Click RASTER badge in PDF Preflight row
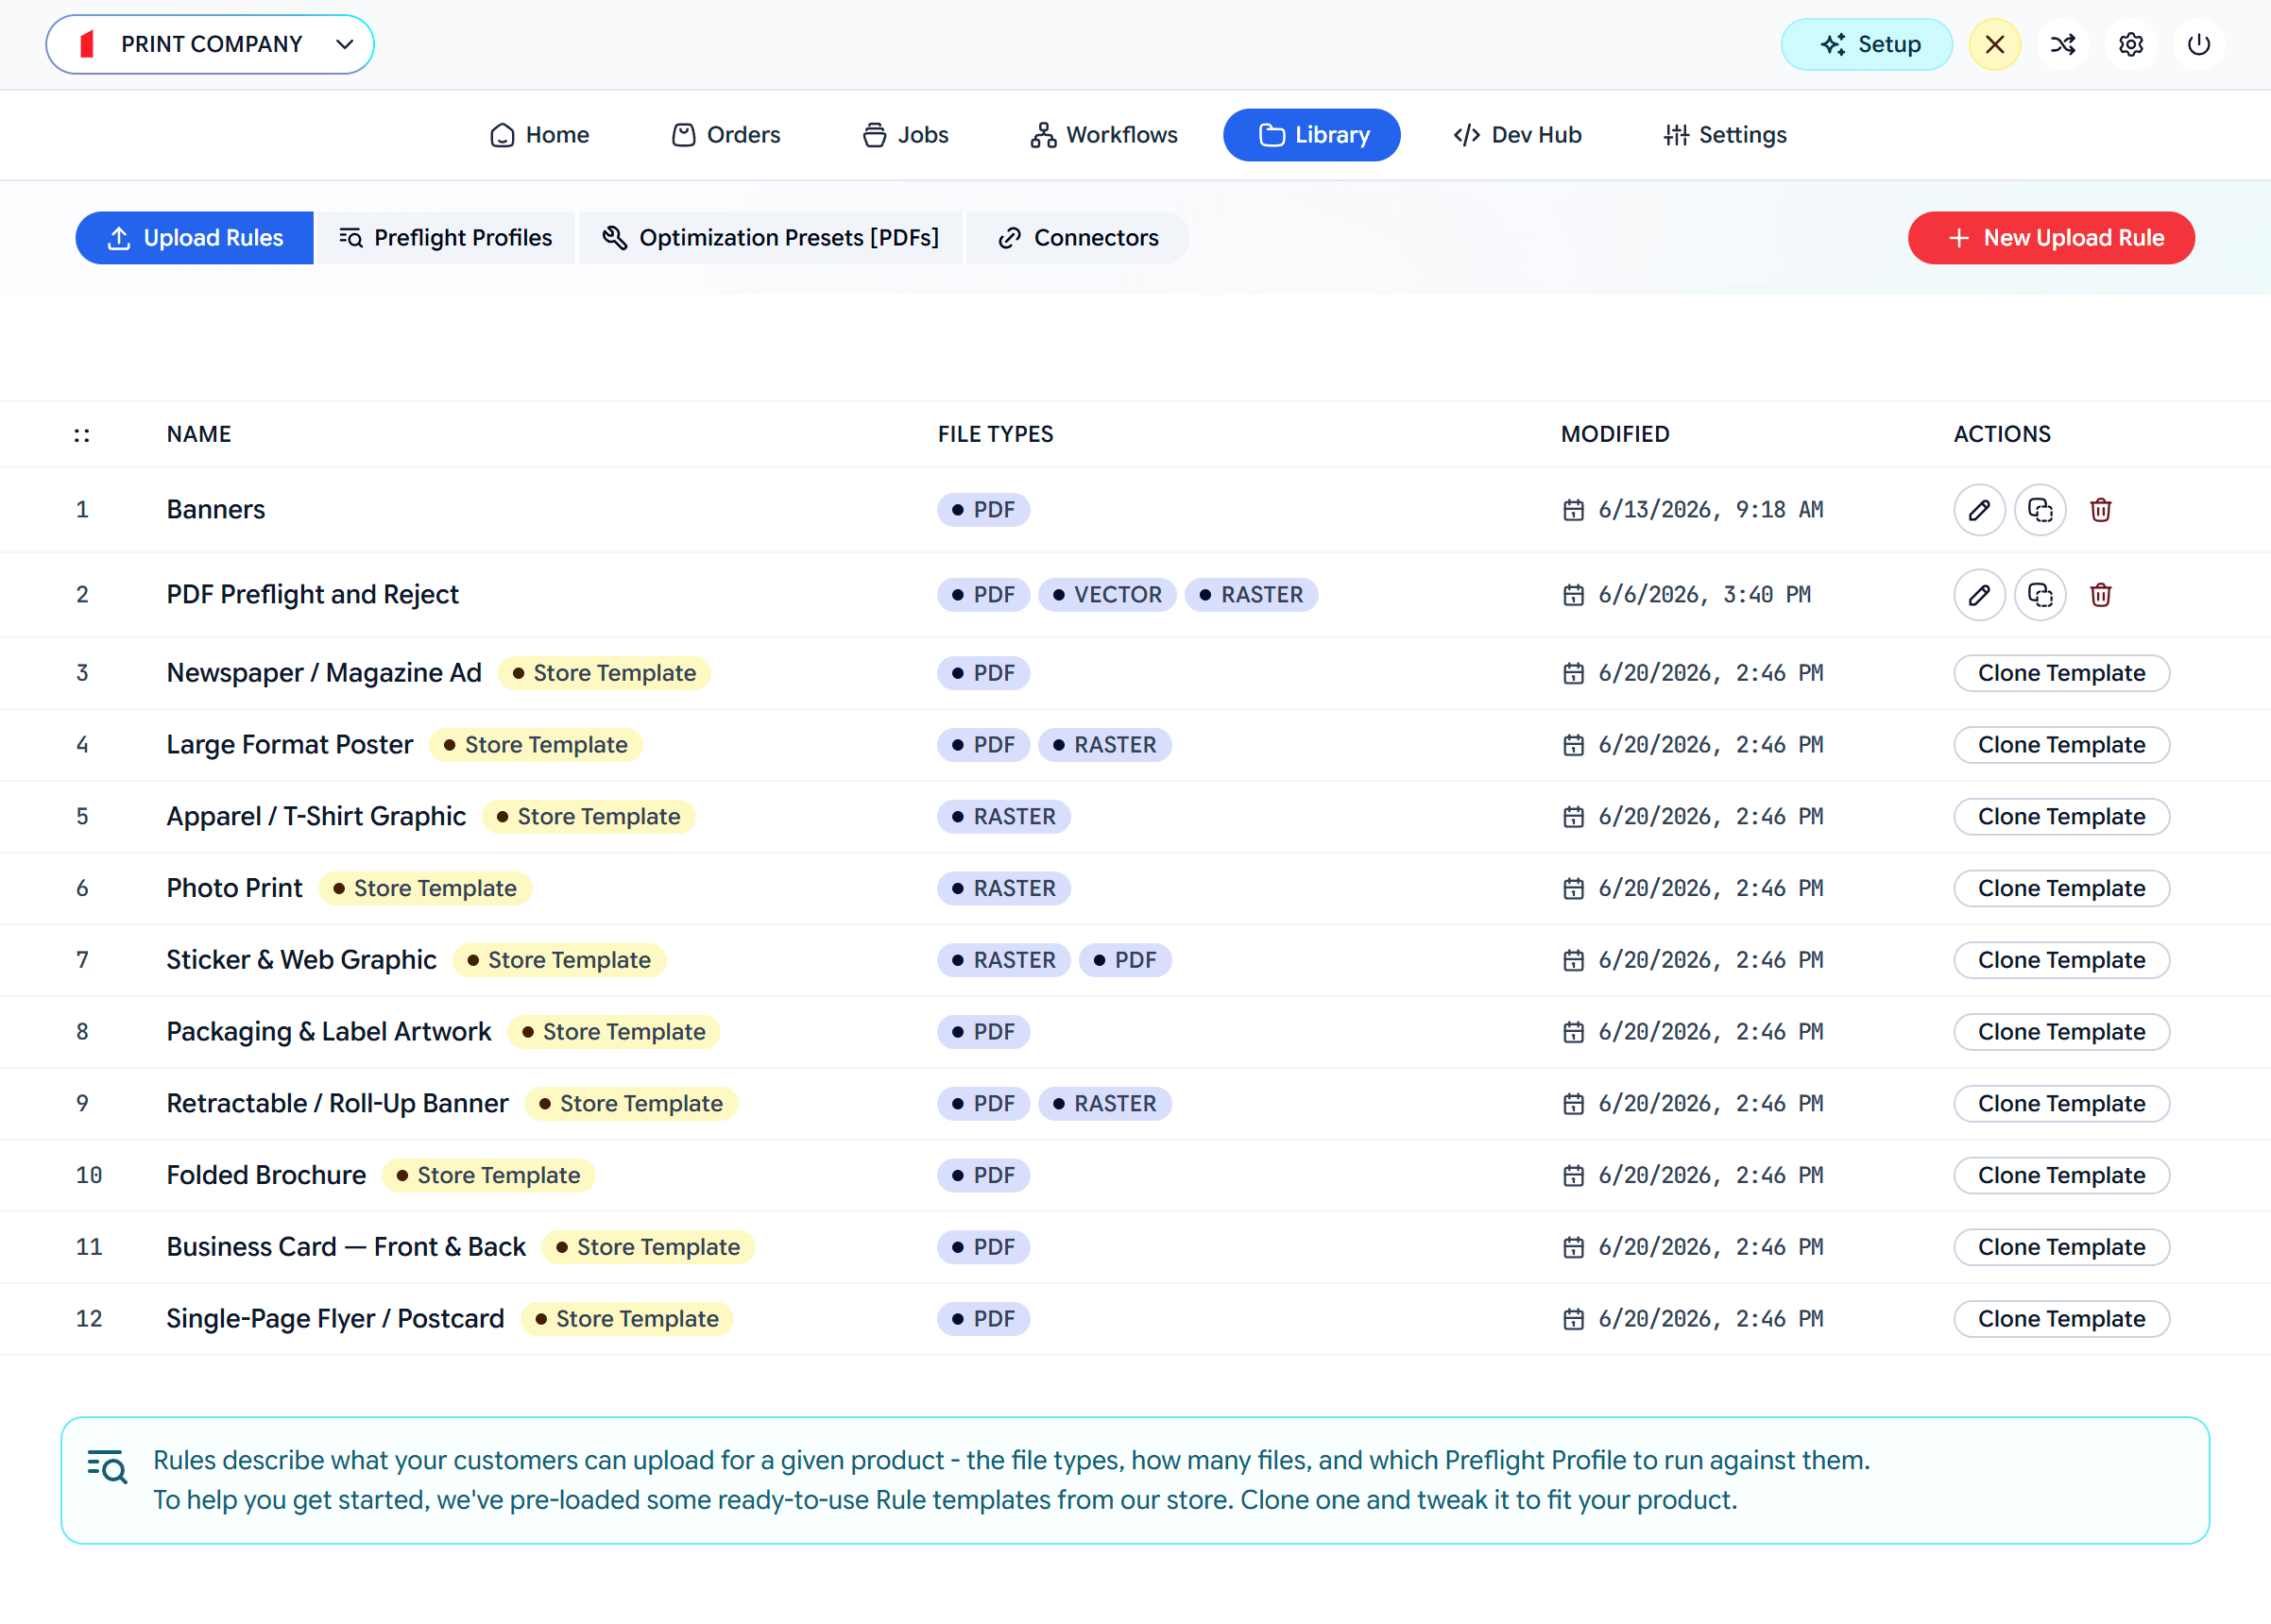Viewport: 2271px width, 1624px height. [x=1251, y=595]
